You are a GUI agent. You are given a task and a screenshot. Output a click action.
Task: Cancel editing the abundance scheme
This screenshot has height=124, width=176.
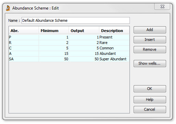tap(150, 109)
